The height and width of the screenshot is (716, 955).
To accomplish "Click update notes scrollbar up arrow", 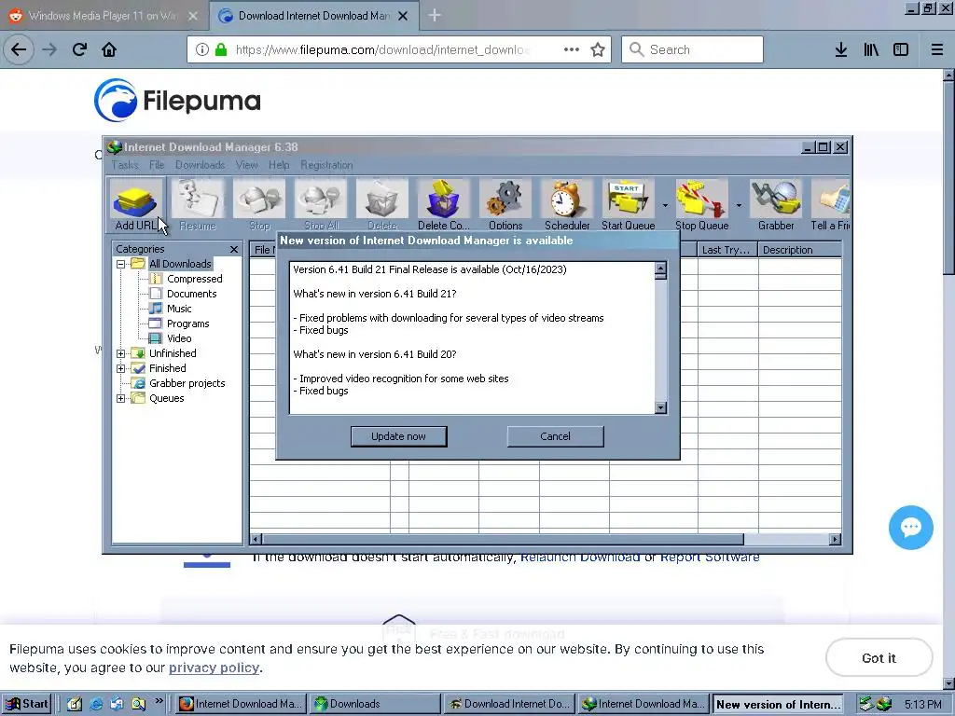I will click(661, 268).
